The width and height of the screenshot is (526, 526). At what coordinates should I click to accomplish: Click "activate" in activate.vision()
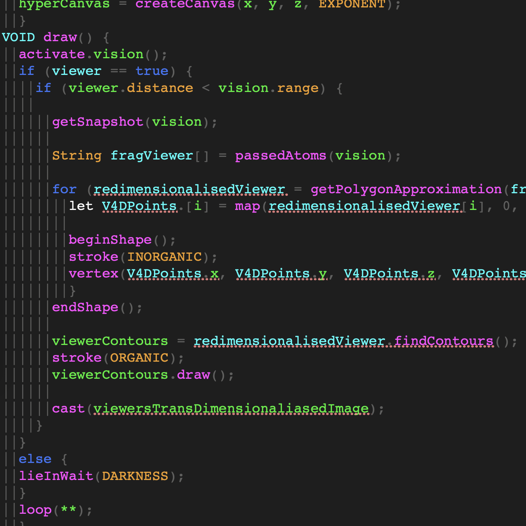coord(52,54)
